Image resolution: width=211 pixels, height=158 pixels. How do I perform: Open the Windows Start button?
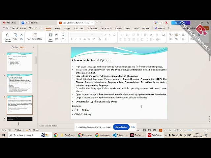click(4, 135)
